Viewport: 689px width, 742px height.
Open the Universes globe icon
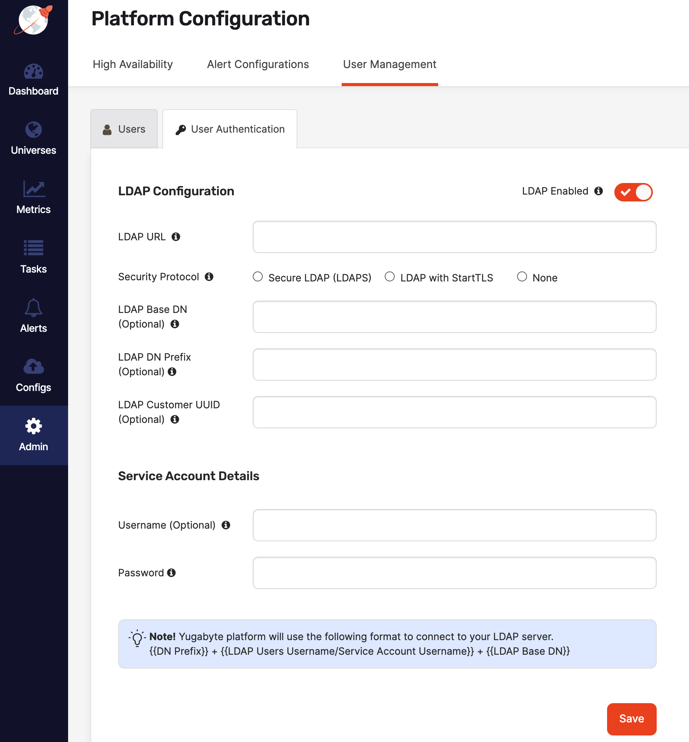(x=33, y=130)
